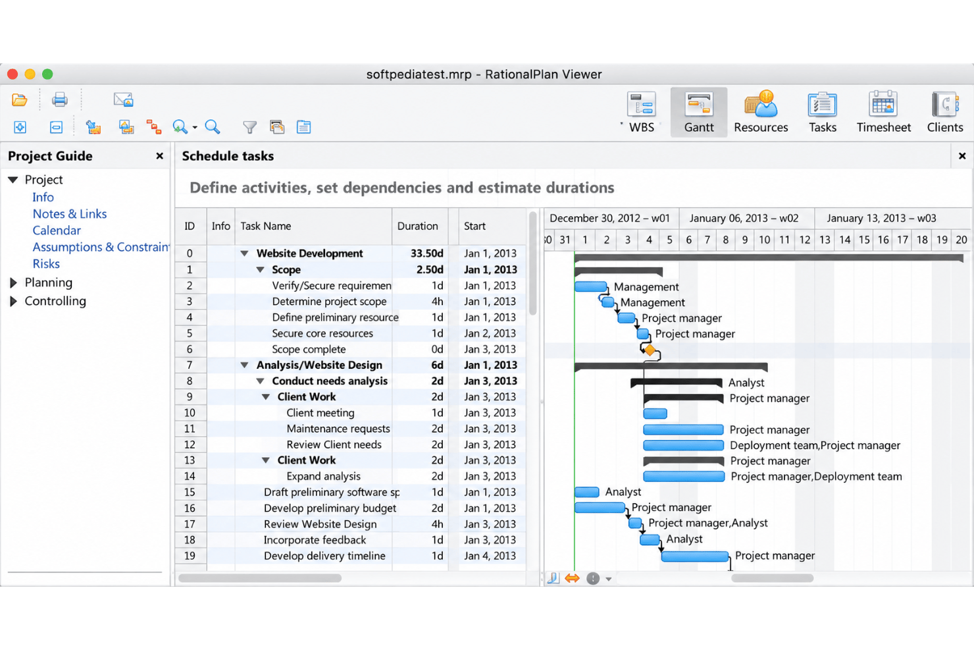Open the Risks link
The height and width of the screenshot is (650, 974).
[x=46, y=263]
